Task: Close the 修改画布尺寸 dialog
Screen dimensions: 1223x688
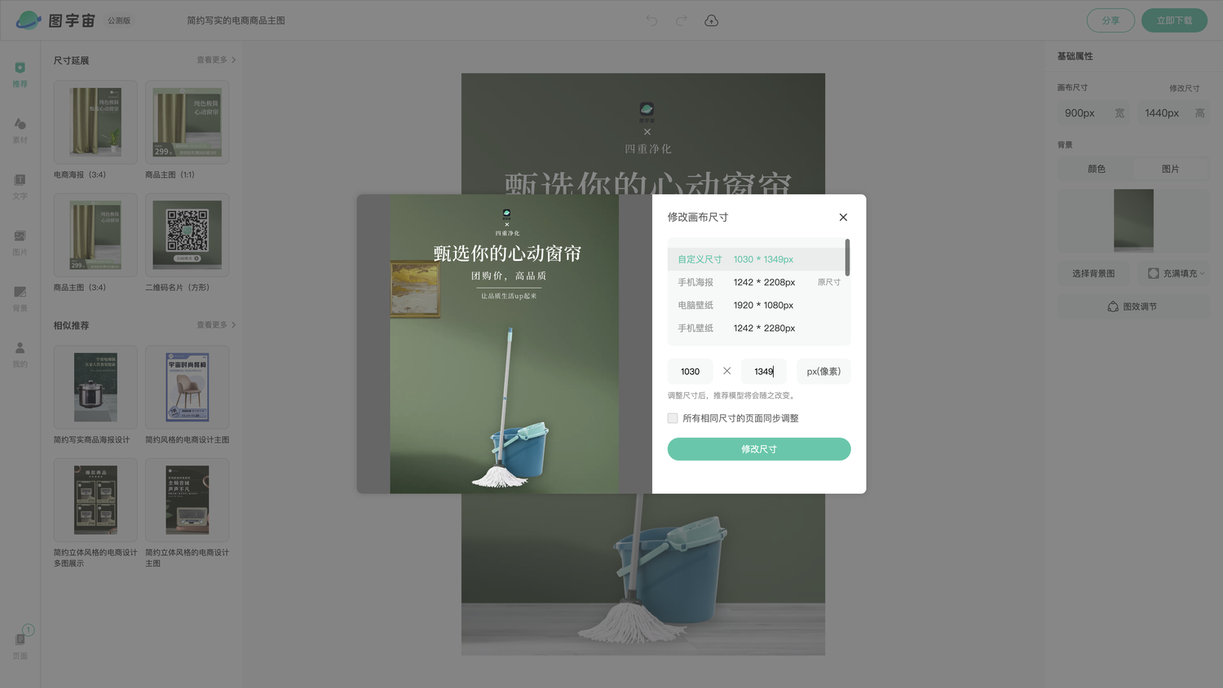Action: (x=843, y=217)
